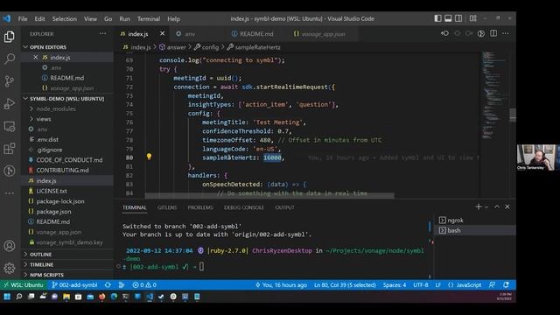Click WSL: Ubuntu remote indicator
The image size is (560, 315).
click(24, 285)
